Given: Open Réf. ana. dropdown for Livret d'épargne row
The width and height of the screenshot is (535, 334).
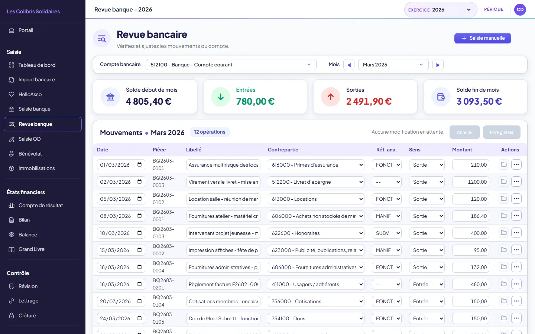Looking at the screenshot, I should (x=387, y=182).
